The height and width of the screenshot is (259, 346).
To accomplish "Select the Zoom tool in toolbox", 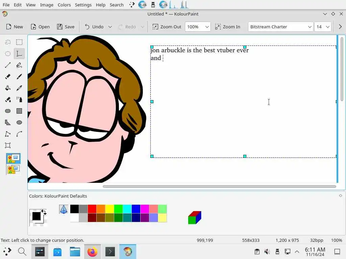I will point(8,145).
